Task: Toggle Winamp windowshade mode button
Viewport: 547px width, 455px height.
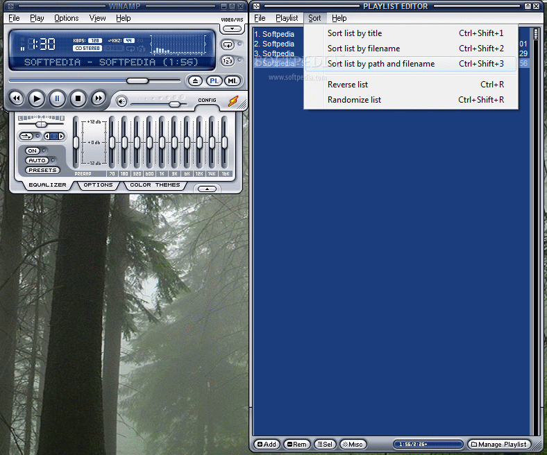Action: click(x=232, y=6)
